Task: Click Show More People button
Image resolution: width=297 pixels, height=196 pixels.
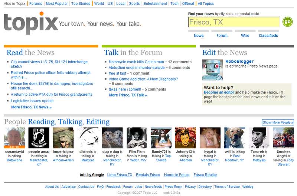Action: point(278,122)
